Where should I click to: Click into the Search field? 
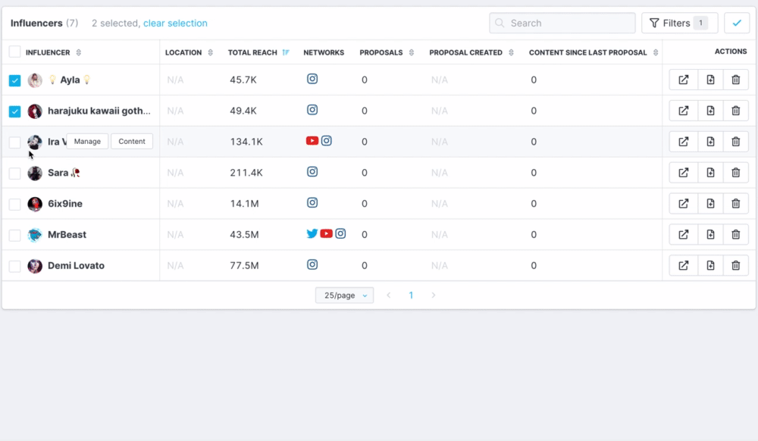coord(562,23)
